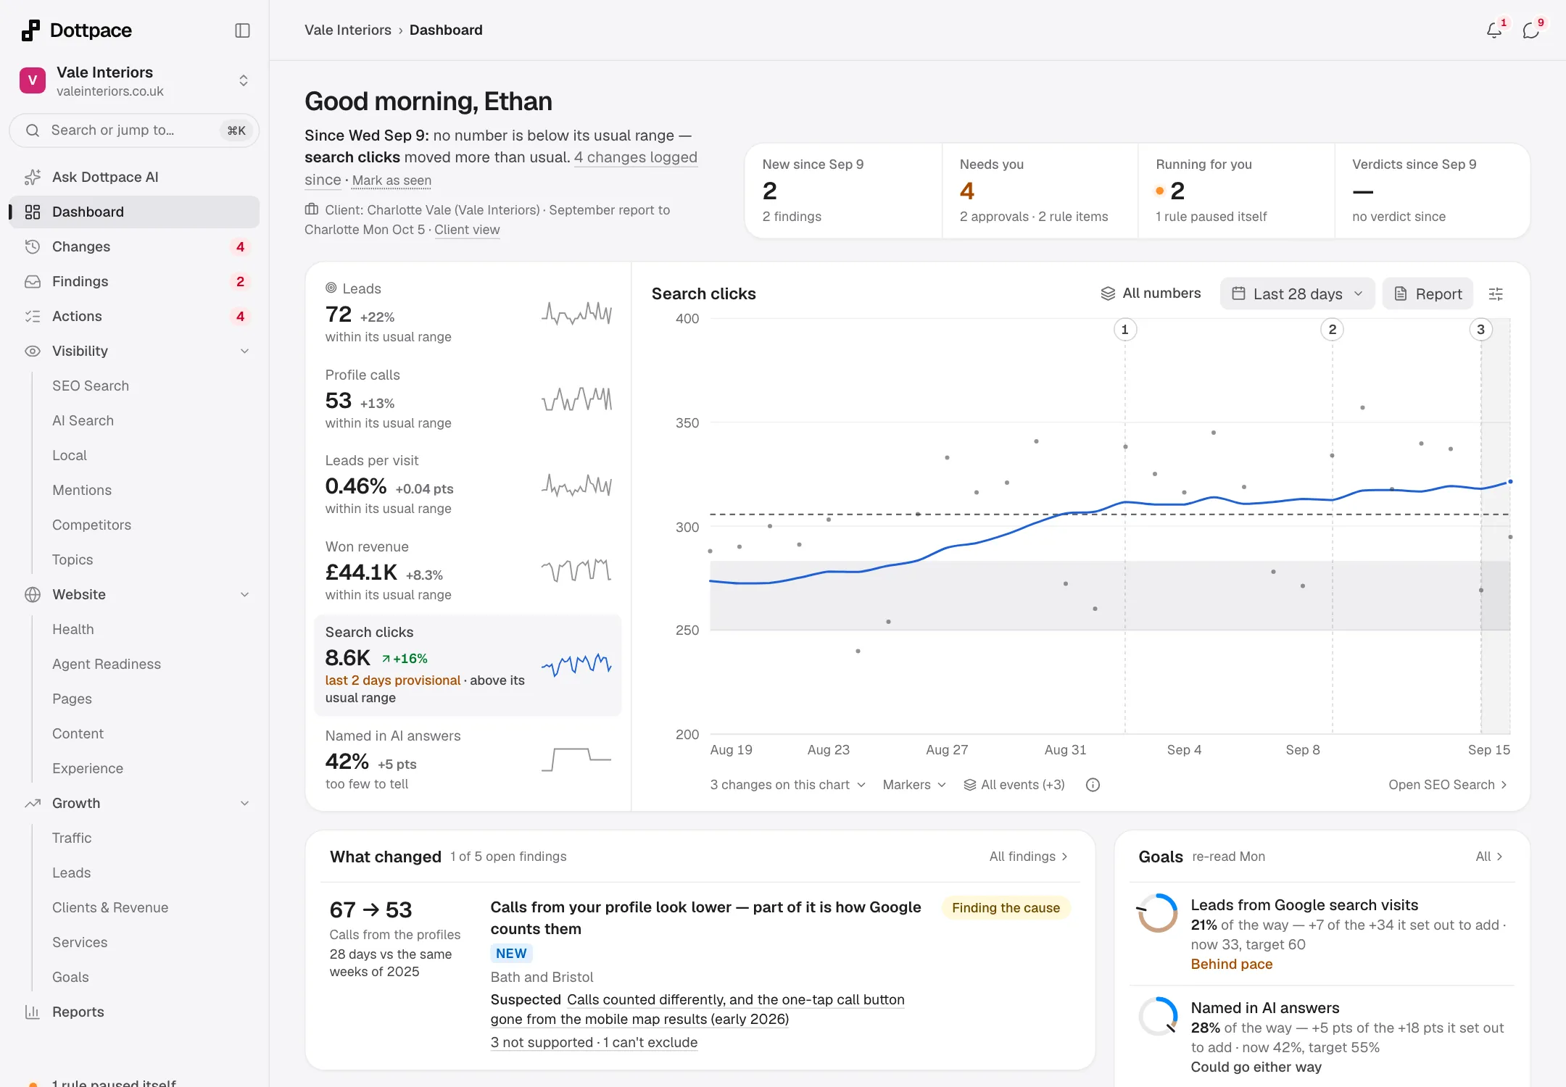Open AI Search in sidebar
The image size is (1566, 1087).
click(x=83, y=421)
